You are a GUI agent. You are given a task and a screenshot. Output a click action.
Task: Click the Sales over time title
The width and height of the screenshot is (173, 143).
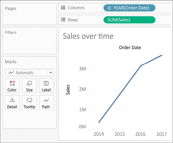click(88, 36)
